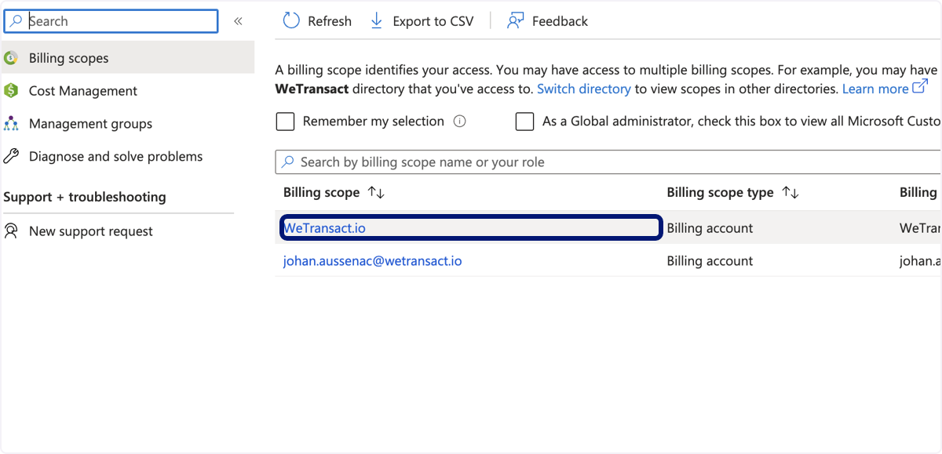The image size is (942, 454).
Task: Open johan.aussenac@wetransact.io billing scope
Action: [x=372, y=261]
